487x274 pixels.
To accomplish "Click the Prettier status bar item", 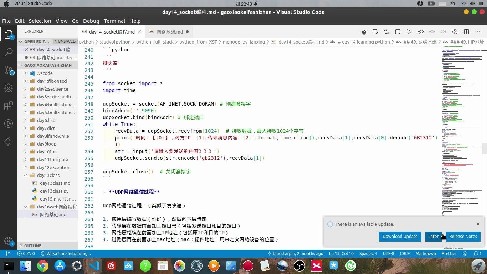I will point(449,253).
